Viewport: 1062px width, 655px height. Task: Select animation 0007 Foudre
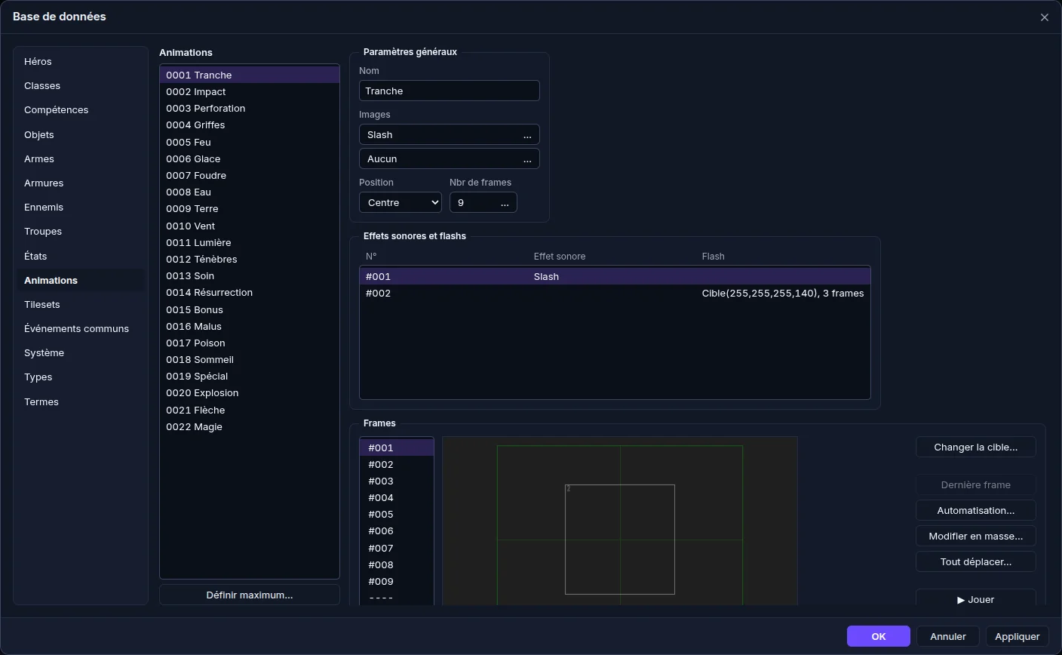click(x=250, y=175)
